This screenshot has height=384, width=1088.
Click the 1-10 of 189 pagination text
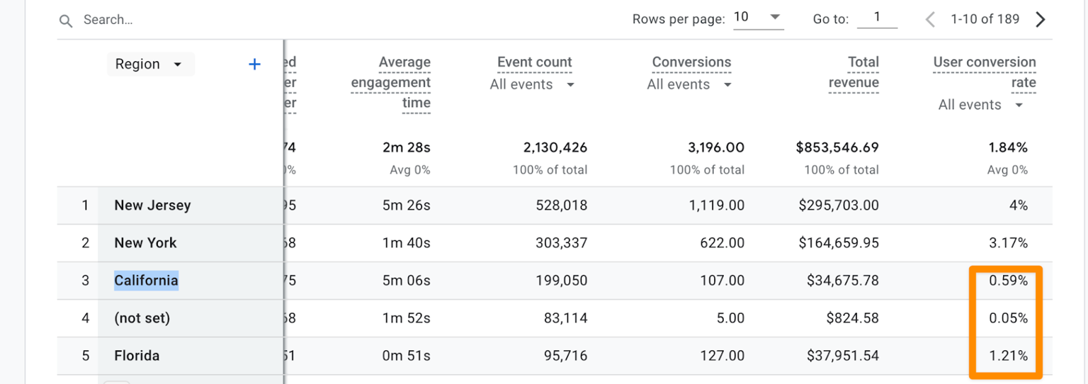point(985,19)
